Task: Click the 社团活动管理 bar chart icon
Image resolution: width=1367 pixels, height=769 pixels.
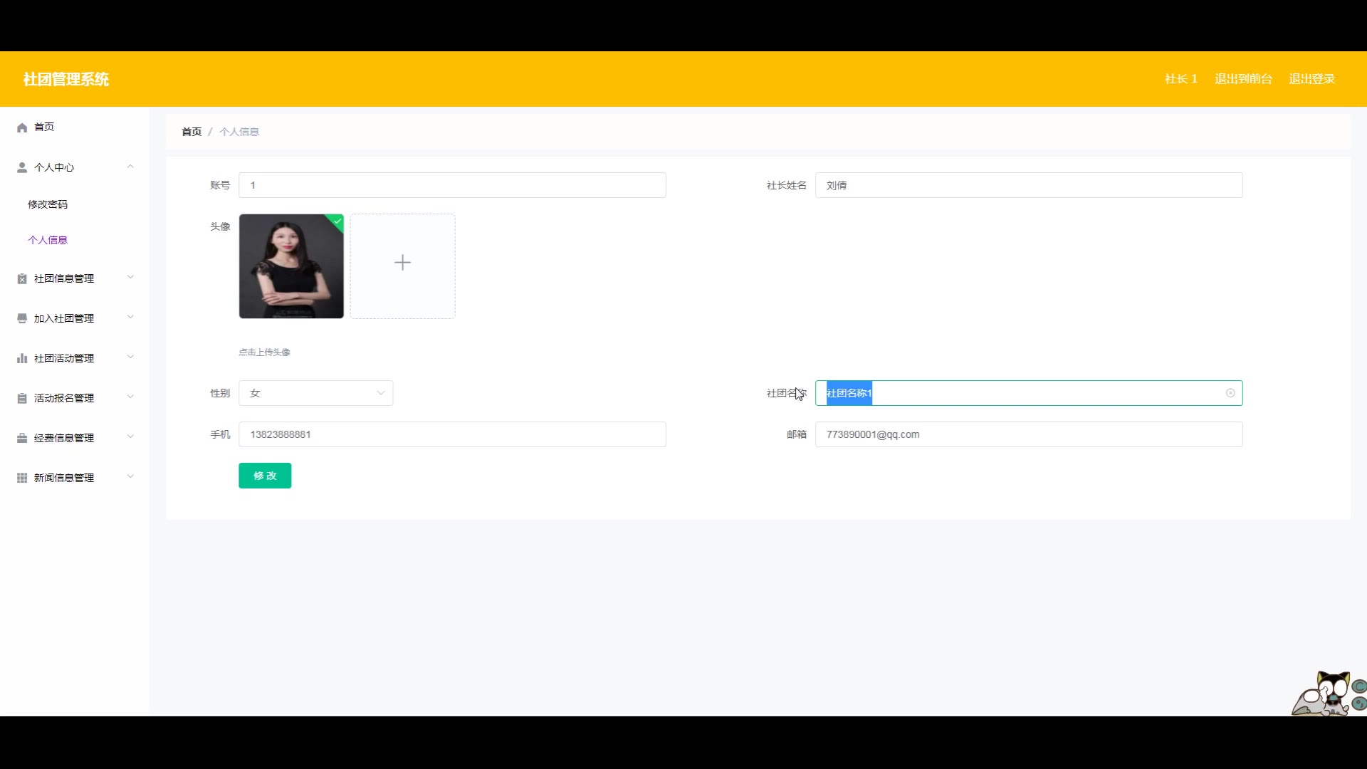Action: click(x=22, y=358)
